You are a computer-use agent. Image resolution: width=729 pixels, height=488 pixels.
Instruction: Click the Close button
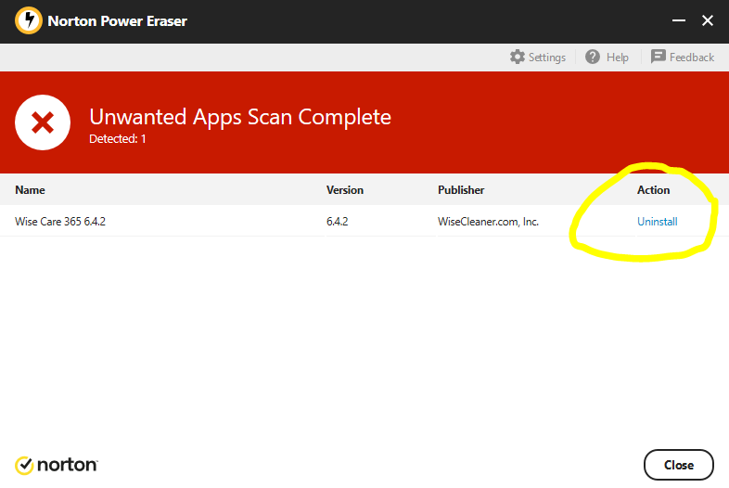(x=678, y=465)
